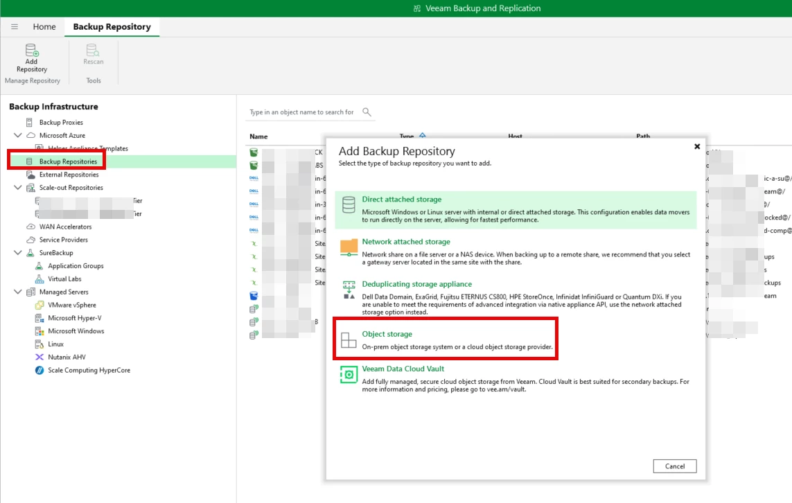
Task: Select the Backup Repository ribbon tab
Action: click(x=112, y=27)
